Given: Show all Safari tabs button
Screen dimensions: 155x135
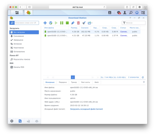Looking at the screenshot, I should coord(133,7).
